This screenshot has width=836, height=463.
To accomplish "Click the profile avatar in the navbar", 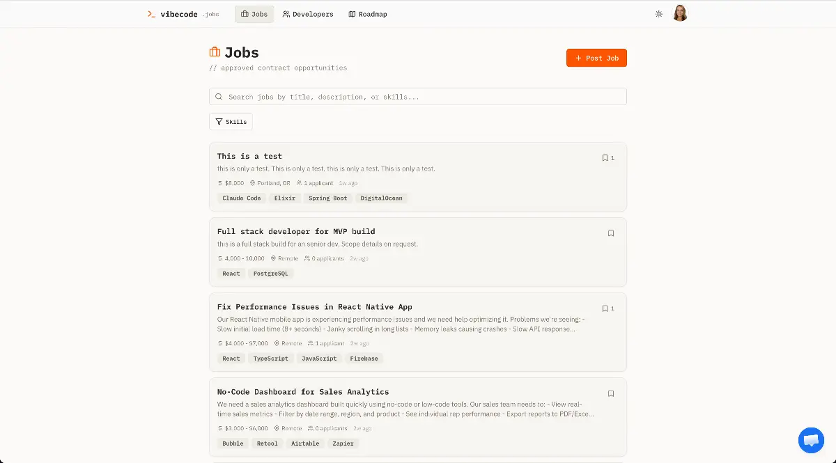I will coord(680,13).
